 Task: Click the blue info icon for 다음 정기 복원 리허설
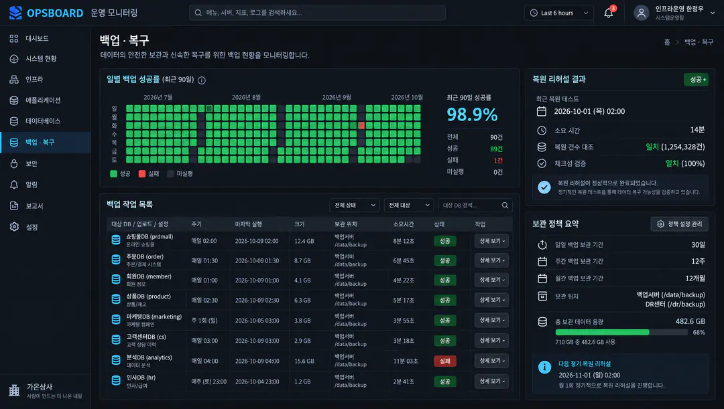click(x=544, y=367)
